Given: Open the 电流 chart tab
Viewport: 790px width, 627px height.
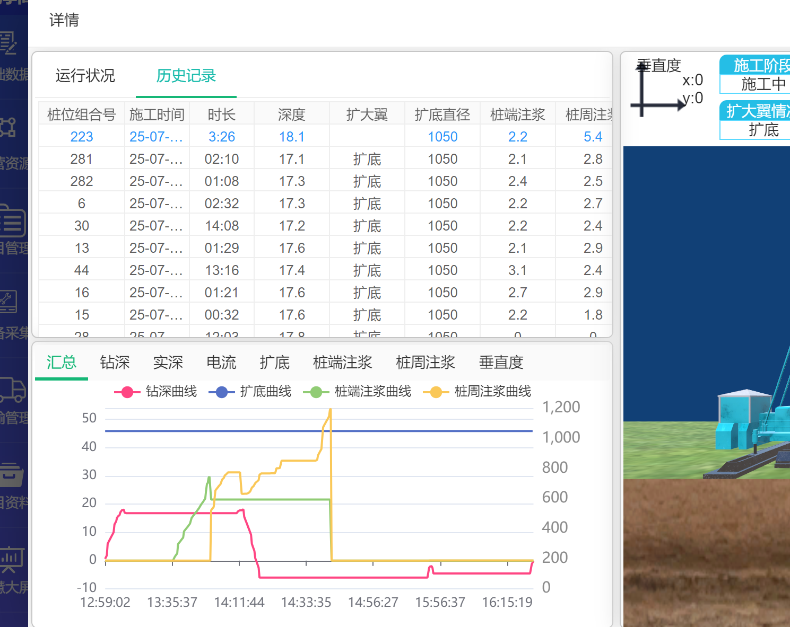Looking at the screenshot, I should (x=221, y=363).
